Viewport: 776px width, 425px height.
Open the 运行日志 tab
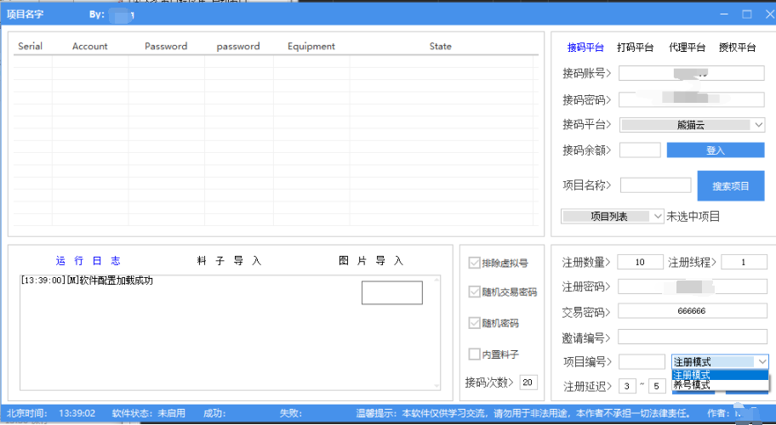(88, 260)
